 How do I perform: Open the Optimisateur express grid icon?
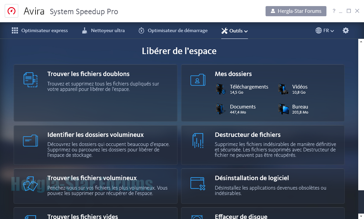tap(15, 30)
